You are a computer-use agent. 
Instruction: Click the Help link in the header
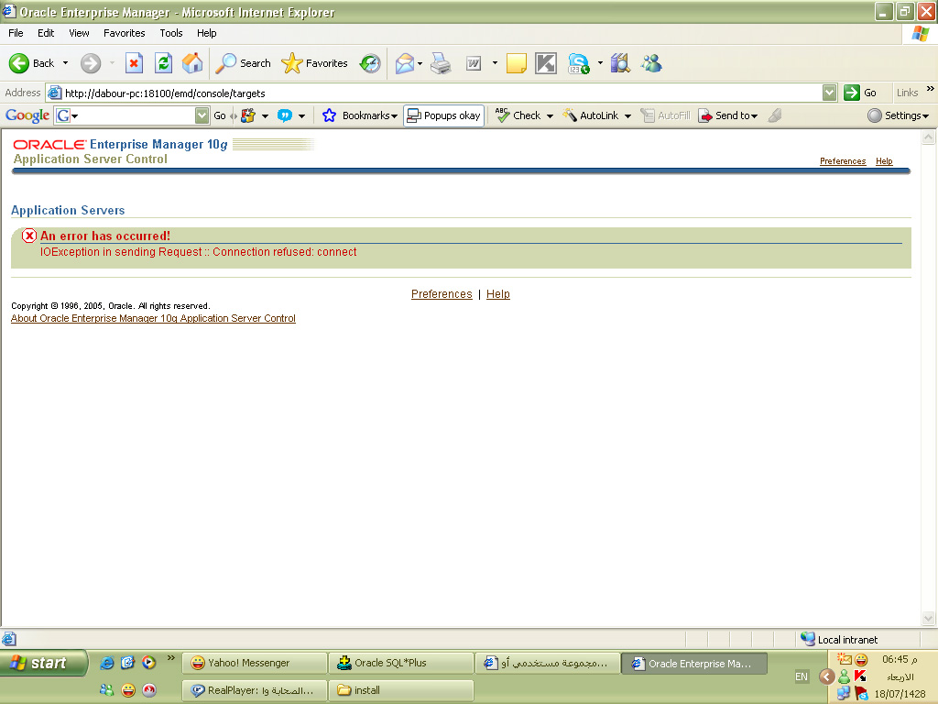point(884,161)
